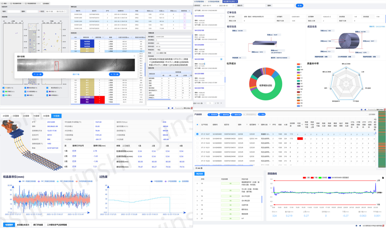Open the 阀门开启度 bottom tab

tap(38, 225)
